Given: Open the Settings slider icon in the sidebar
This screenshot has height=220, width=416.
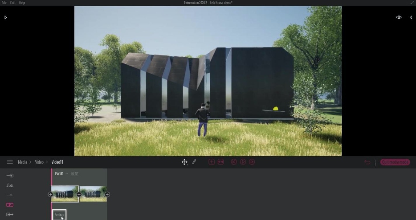Looking at the screenshot, I should 10,195.
